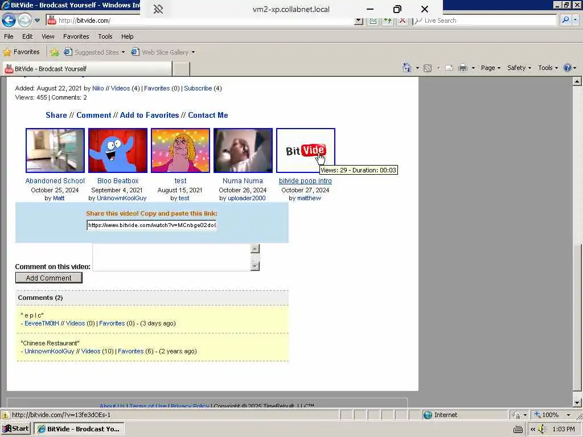Open the address bar history dropdown
The image size is (583, 437).
tap(359, 21)
